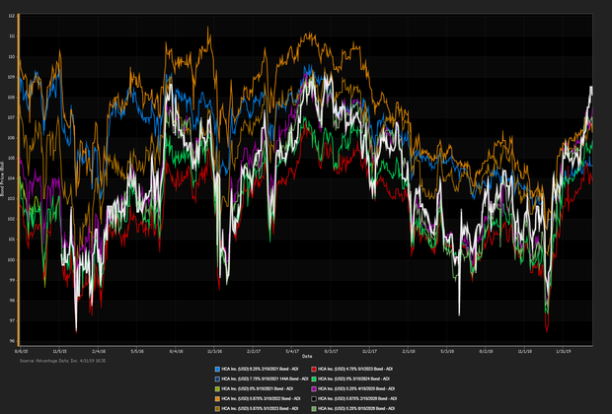The image size is (612, 414).
Task: Click the 2/2/17 date axis label
Action: coord(254,351)
